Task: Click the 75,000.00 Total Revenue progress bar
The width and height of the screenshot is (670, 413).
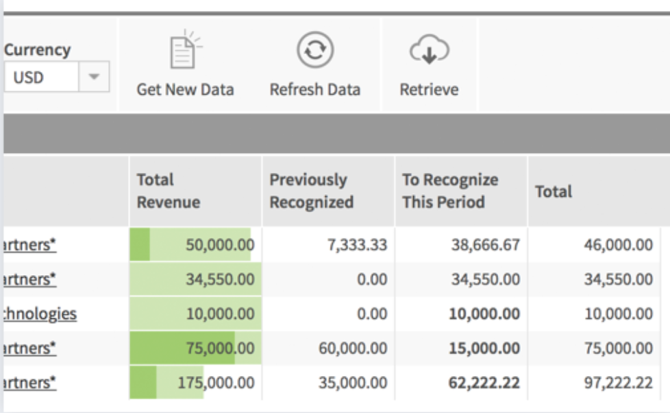Action: (x=195, y=348)
